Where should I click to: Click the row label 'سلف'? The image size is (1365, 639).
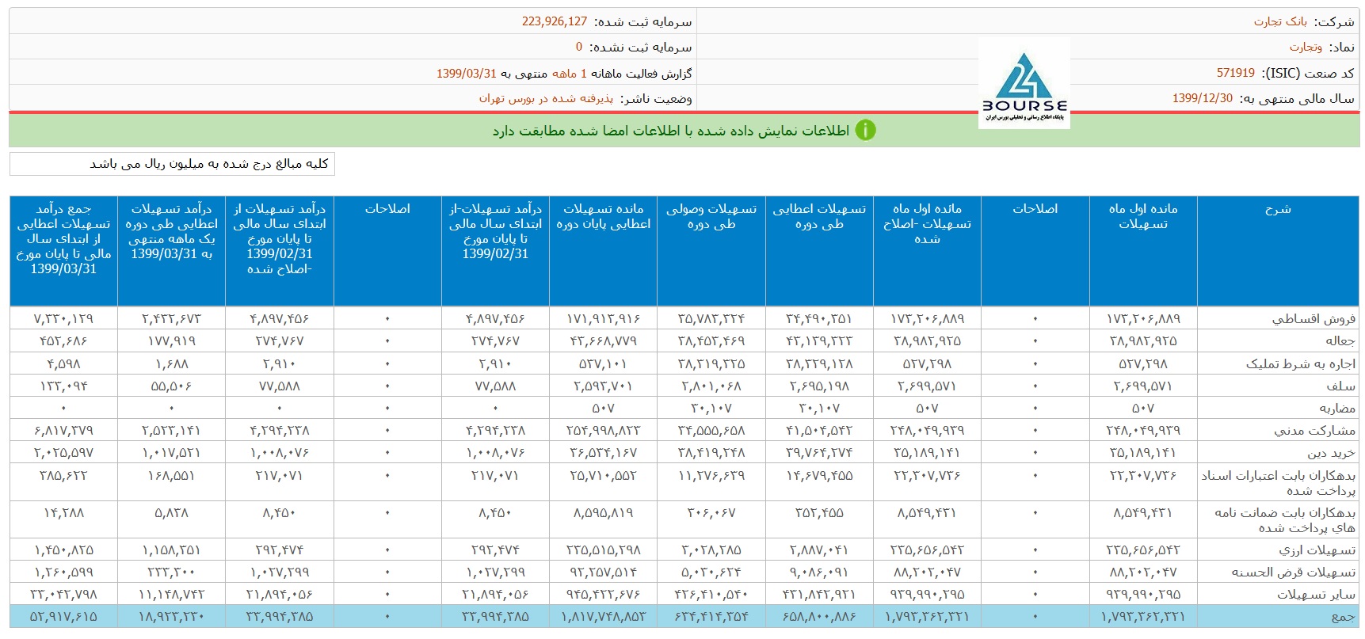coord(1341,386)
